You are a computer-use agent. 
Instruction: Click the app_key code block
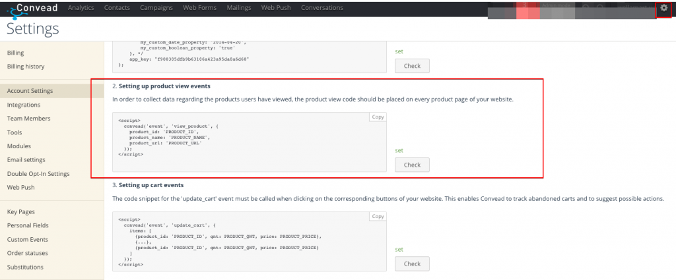click(x=250, y=57)
